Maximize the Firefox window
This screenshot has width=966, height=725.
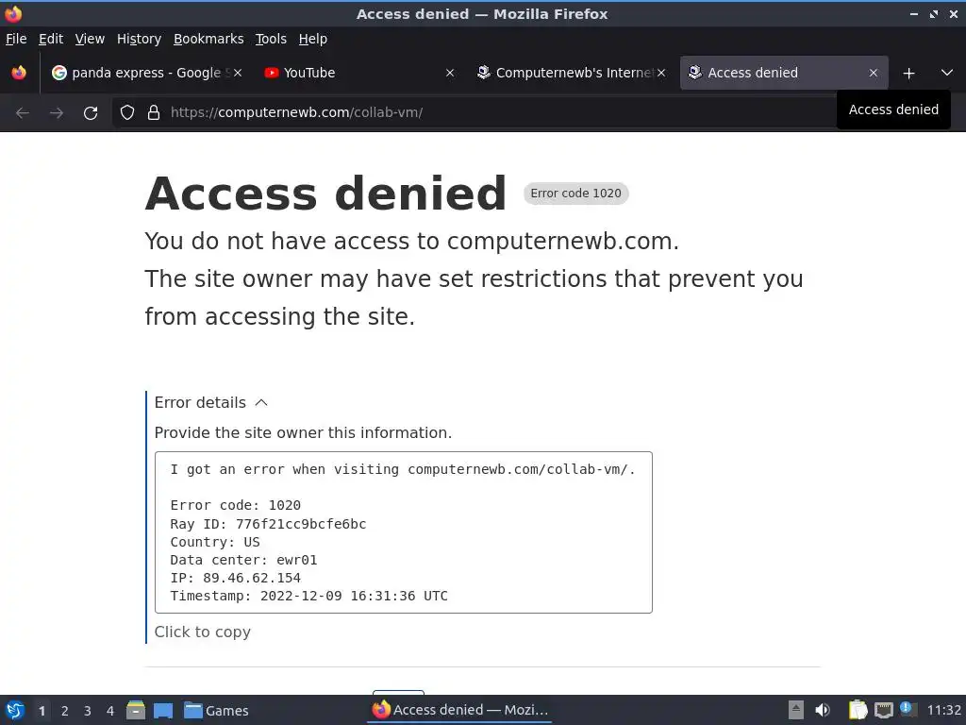coord(934,13)
